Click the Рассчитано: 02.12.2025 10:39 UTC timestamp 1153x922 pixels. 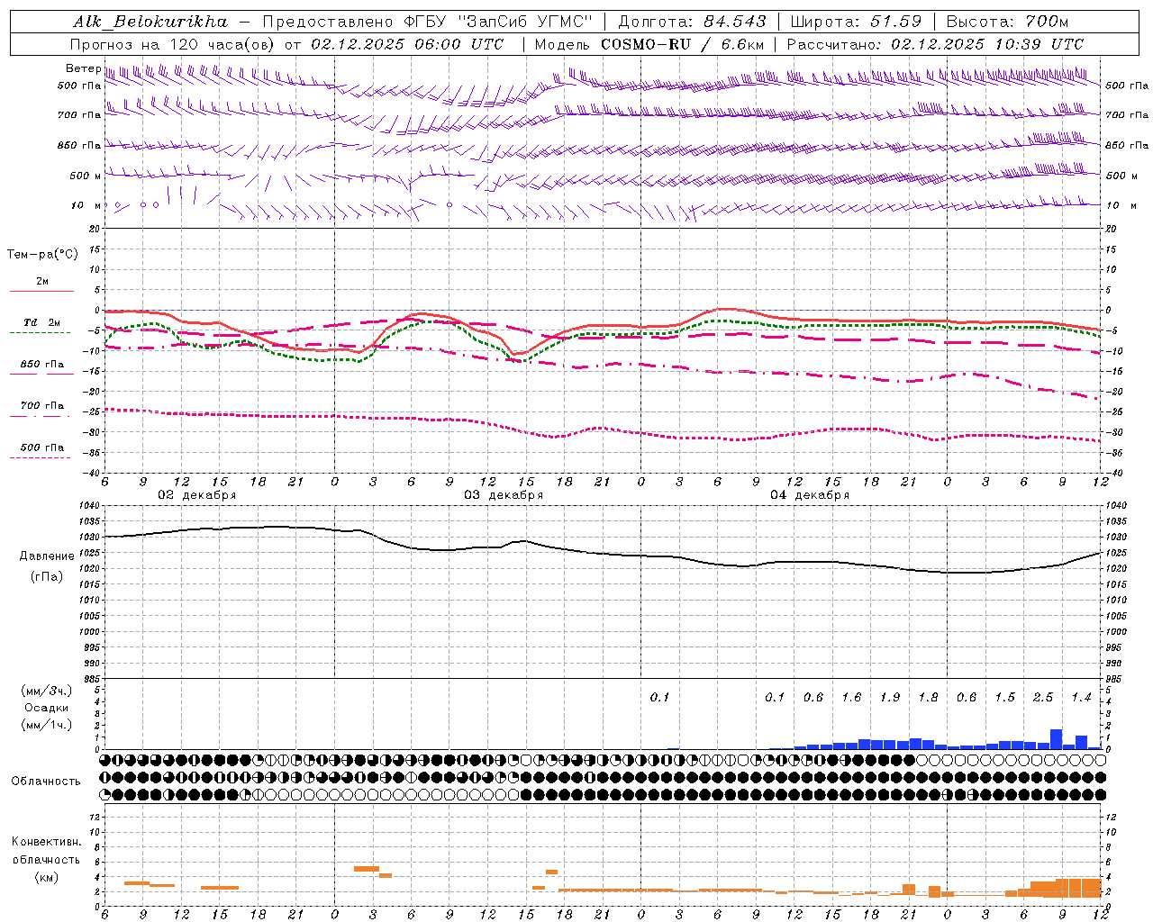coord(935,44)
